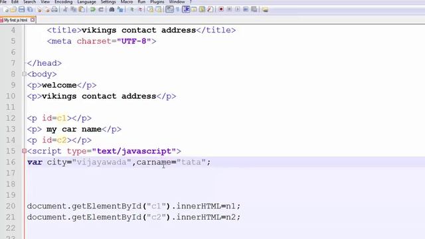Click the Print icon
The height and width of the screenshot is (239, 425).
click(x=54, y=9)
